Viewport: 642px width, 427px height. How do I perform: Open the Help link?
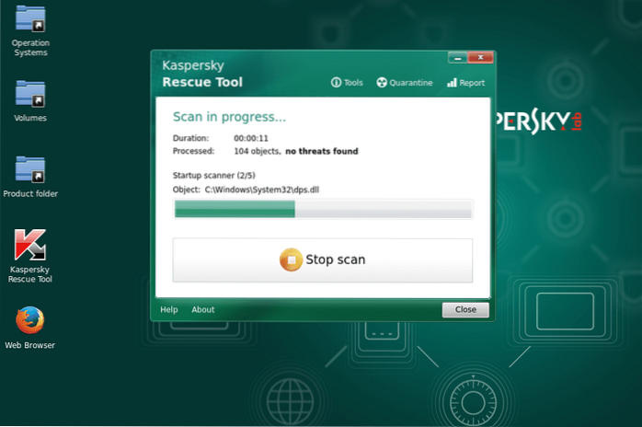click(168, 310)
